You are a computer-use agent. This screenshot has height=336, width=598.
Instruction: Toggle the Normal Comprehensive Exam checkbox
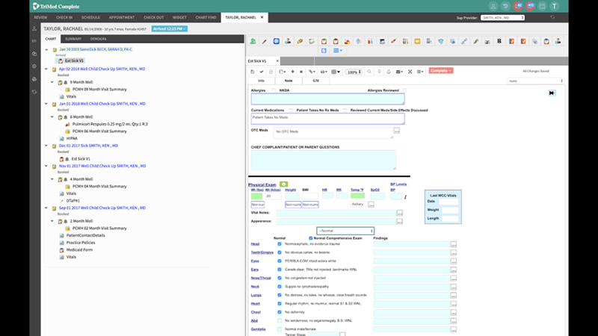pyautogui.click(x=311, y=237)
